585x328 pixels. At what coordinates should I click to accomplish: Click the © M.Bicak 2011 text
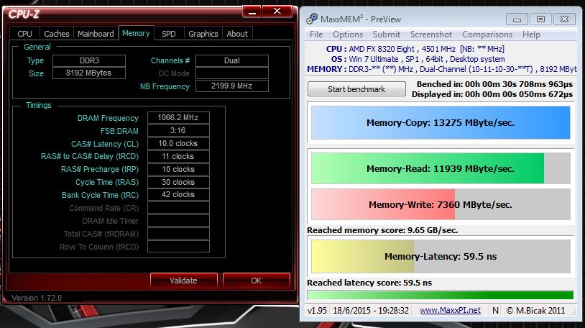pyautogui.click(x=535, y=311)
